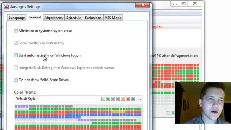Click 'off PC after defragmentation' text in background window
Viewport: 231px width, 130px height.
(x=175, y=56)
